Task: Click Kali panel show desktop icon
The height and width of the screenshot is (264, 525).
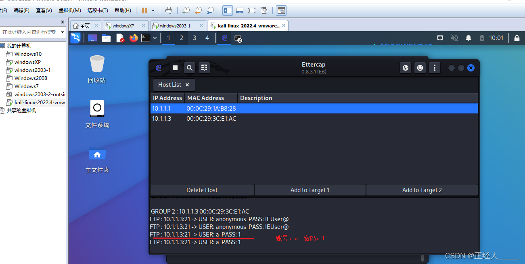Action: (92, 38)
